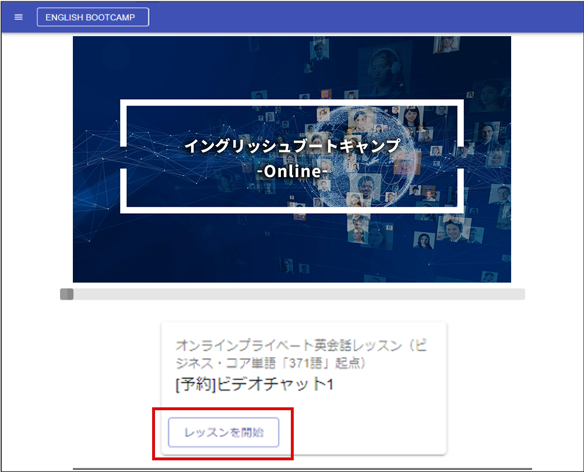Viewport: 584px width, 472px height.
Task: Select the オンラインプライベート英会話レッスン course description text
Action: (301, 354)
